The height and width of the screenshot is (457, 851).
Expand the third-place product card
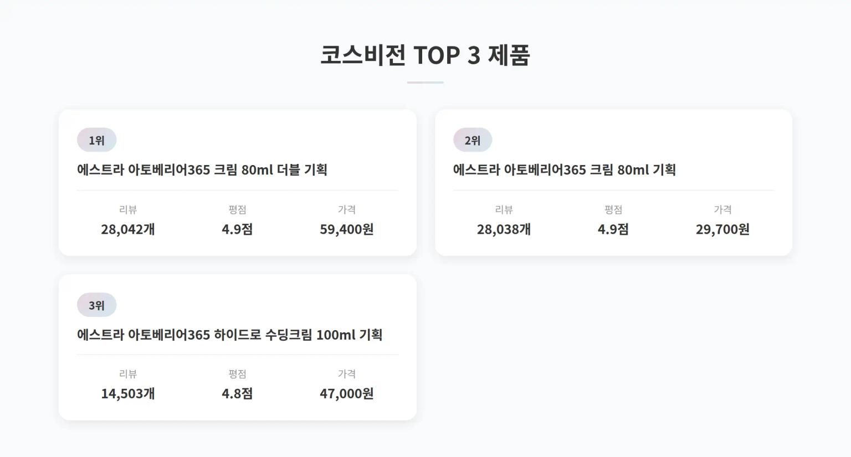(x=237, y=348)
